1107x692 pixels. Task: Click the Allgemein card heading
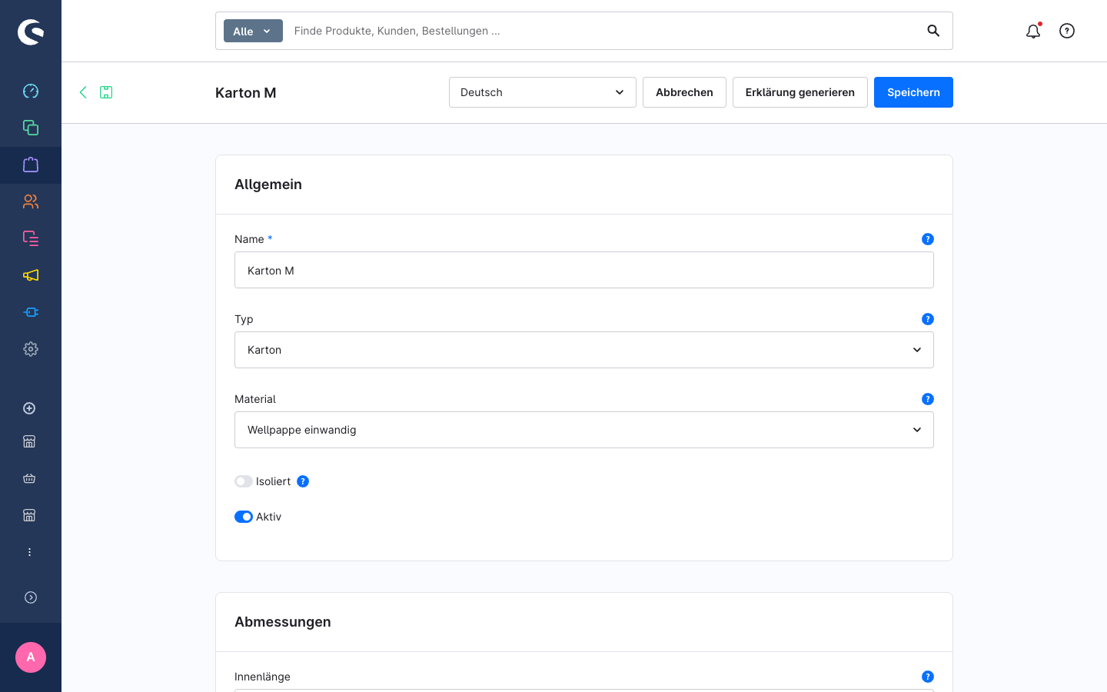tap(268, 185)
